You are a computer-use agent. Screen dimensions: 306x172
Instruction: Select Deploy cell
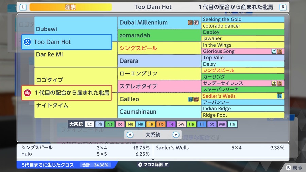pos(243,32)
